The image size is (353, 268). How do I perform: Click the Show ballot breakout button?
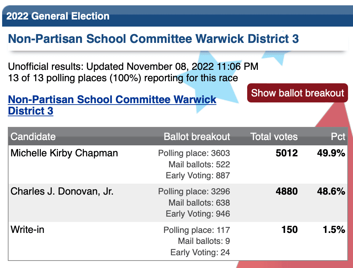pos(297,93)
